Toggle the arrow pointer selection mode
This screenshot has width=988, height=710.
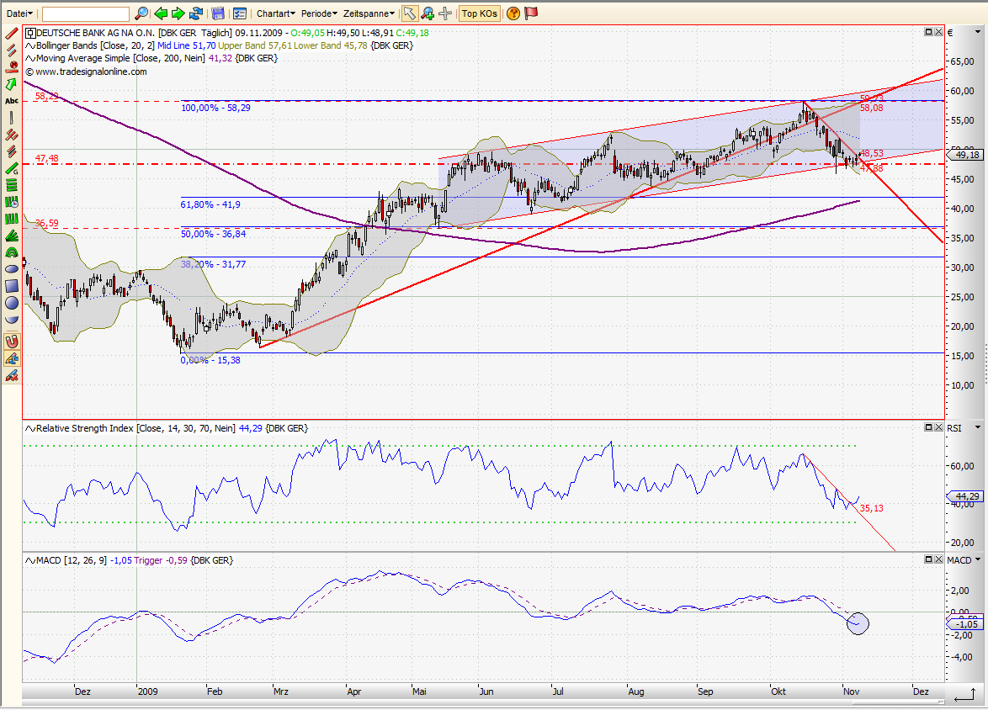click(x=409, y=13)
